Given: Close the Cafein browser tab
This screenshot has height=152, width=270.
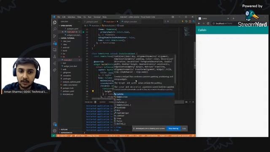Looking at the screenshot, I should (x=228, y=19).
